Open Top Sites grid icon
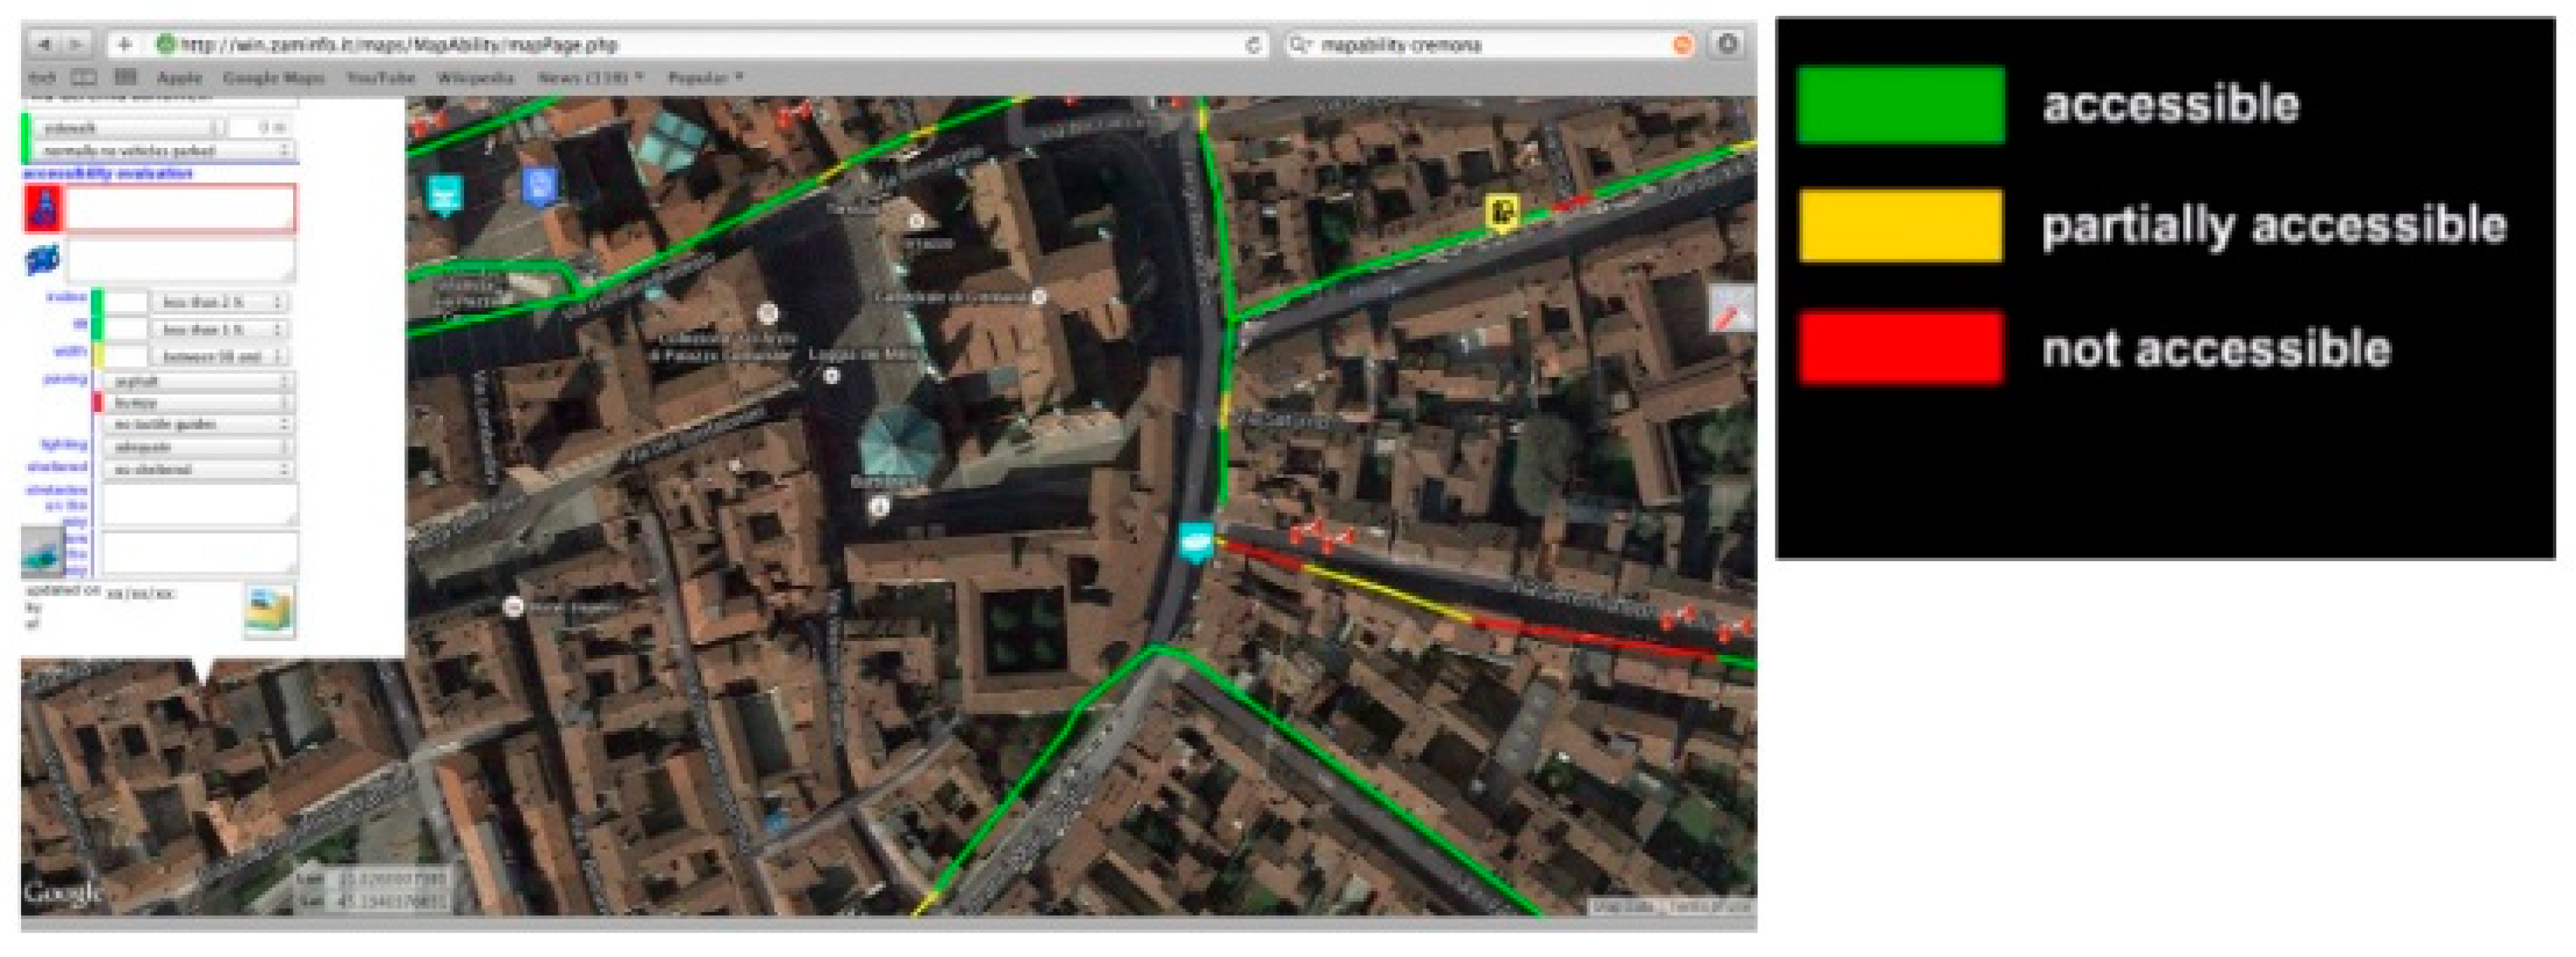The height and width of the screenshot is (957, 2576). [125, 77]
